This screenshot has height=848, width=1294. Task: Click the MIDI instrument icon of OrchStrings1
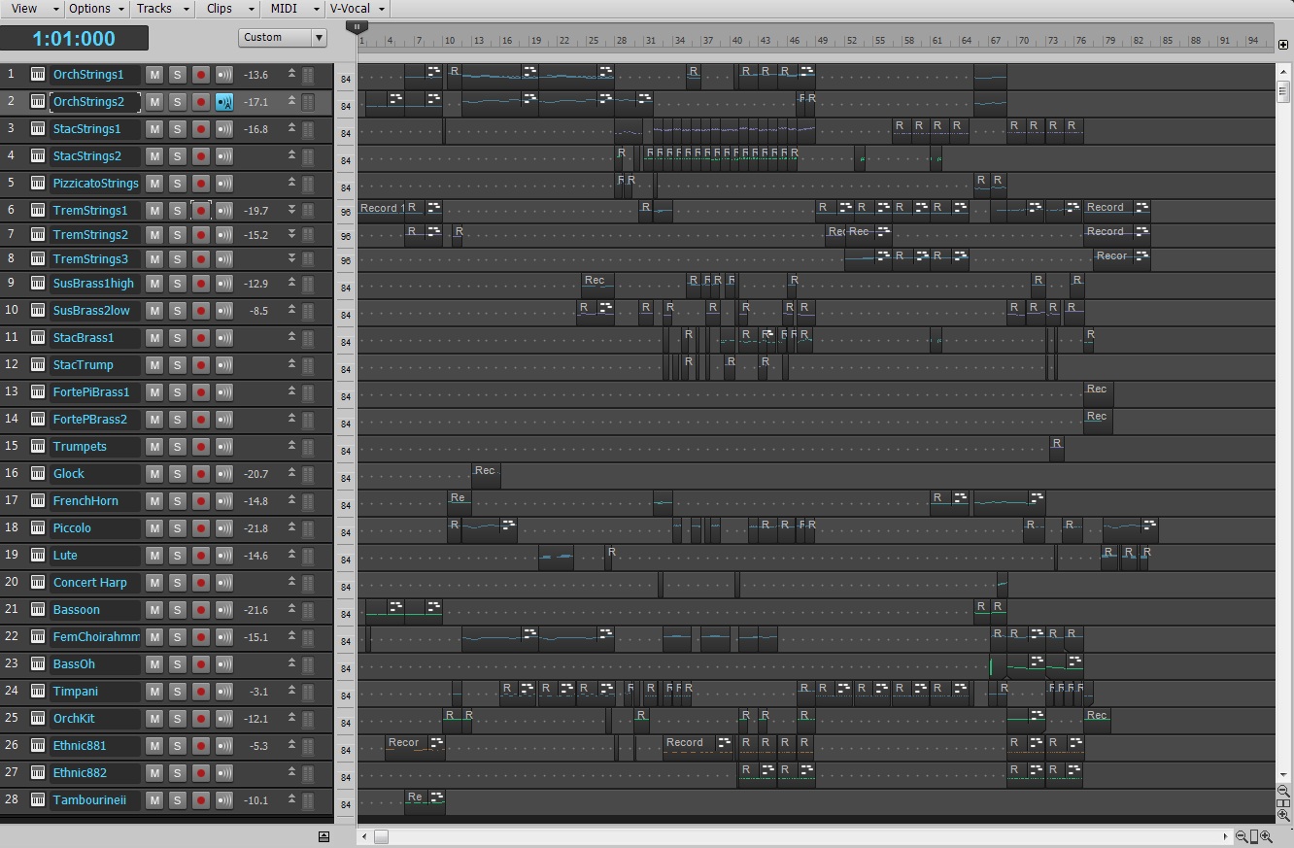38,75
